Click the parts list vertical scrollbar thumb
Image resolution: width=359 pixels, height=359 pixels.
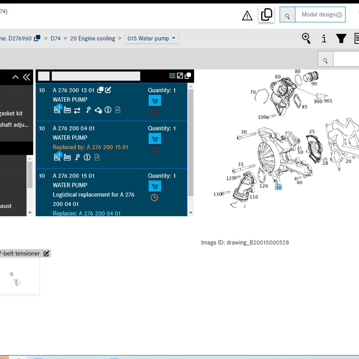pos(191,143)
